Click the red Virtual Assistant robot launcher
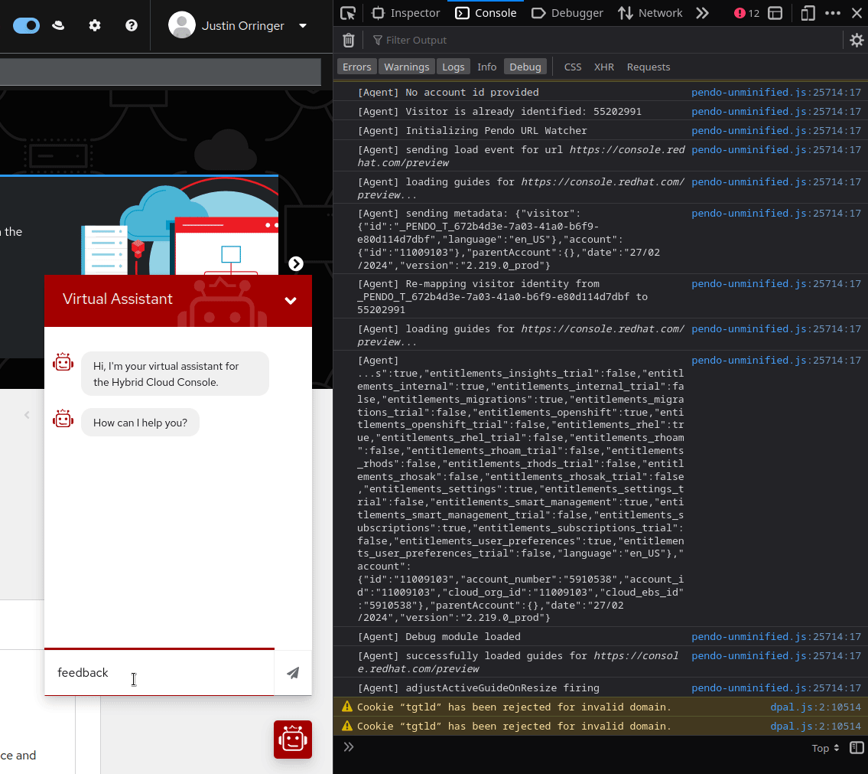Viewport: 868px width, 774px height. [x=293, y=740]
